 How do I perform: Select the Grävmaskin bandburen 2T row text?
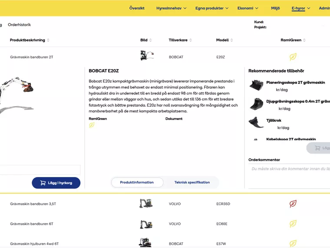(32, 57)
